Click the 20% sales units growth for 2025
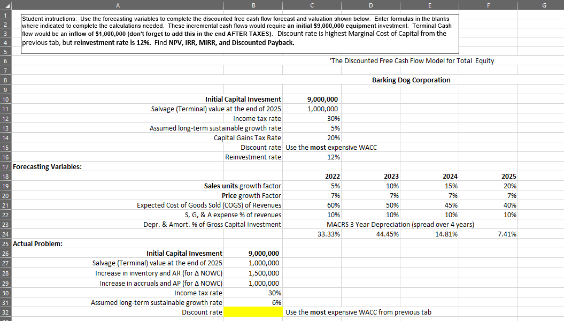The width and height of the screenshot is (564, 321). pyautogui.click(x=509, y=186)
